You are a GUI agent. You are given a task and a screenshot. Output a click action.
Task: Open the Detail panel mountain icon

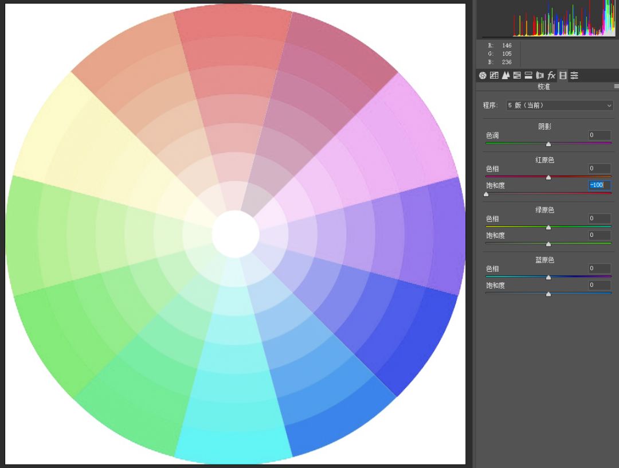506,76
